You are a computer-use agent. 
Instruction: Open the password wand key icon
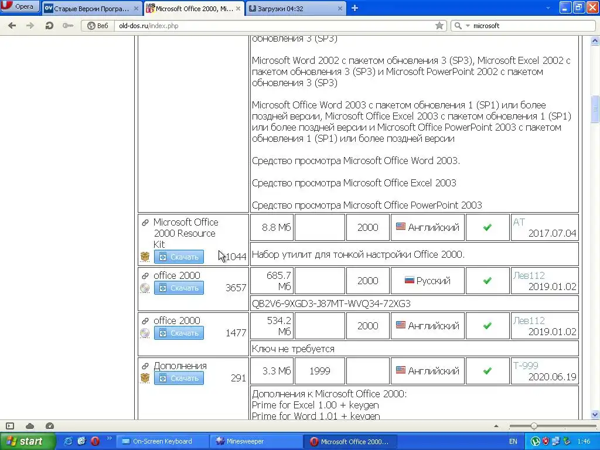(68, 26)
